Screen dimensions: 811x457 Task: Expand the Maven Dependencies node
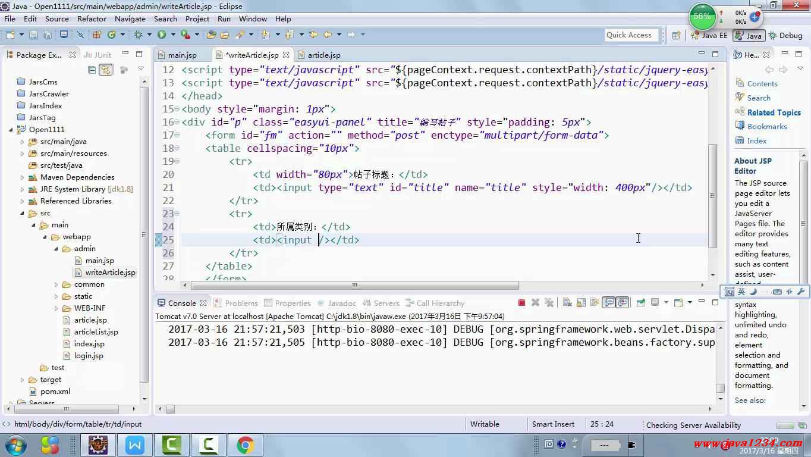[x=23, y=177]
